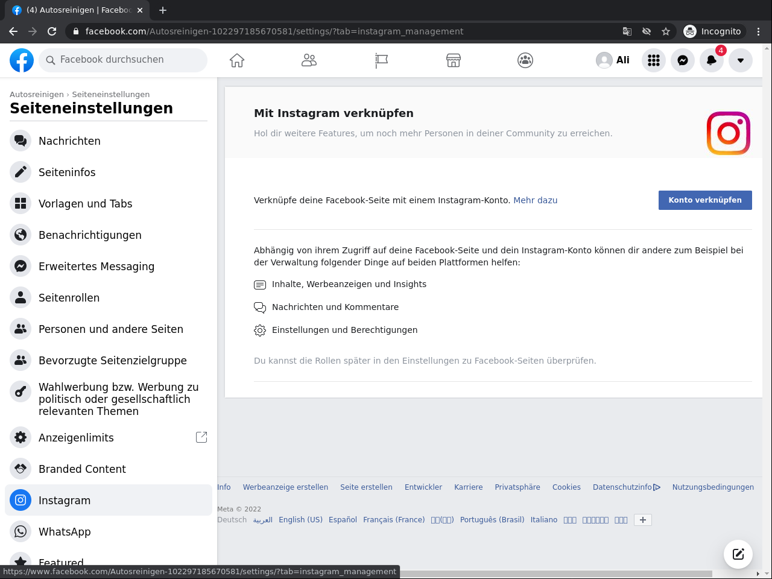Image resolution: width=772 pixels, height=579 pixels.
Task: Open the Pages flag icon
Action: 381,60
